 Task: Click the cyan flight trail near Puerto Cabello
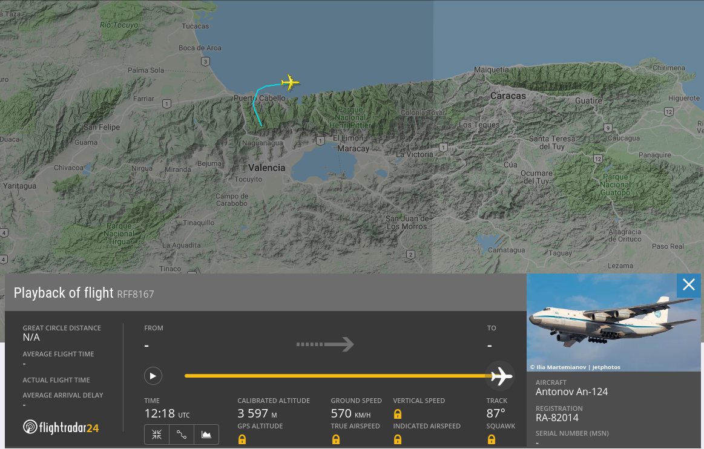coord(255,104)
